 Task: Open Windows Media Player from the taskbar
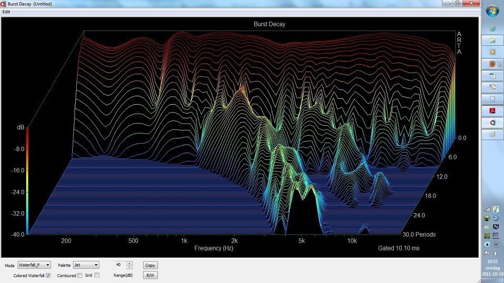pos(492,52)
